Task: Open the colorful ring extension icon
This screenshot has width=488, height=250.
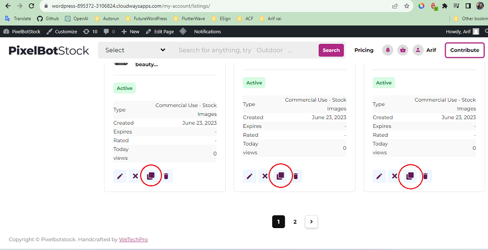Action: point(422,6)
